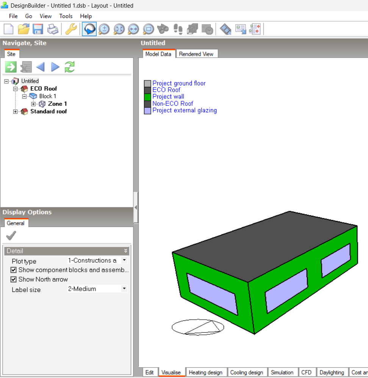
Task: Open the Simulation tab
Action: [282, 372]
